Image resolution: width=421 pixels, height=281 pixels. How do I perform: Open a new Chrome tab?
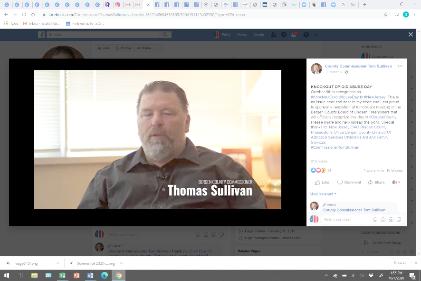(x=364, y=5)
